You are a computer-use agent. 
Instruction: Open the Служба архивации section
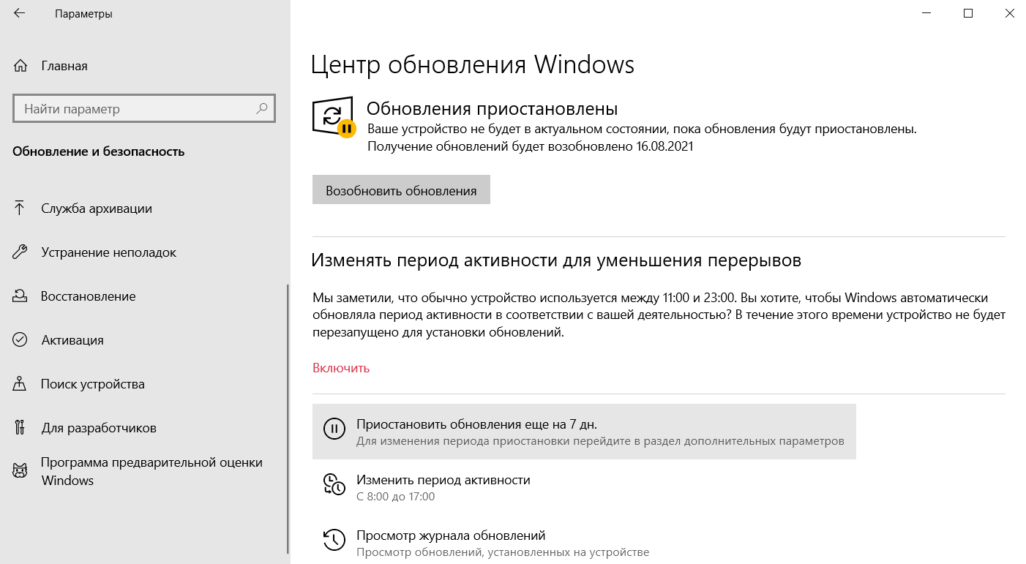pos(145,208)
